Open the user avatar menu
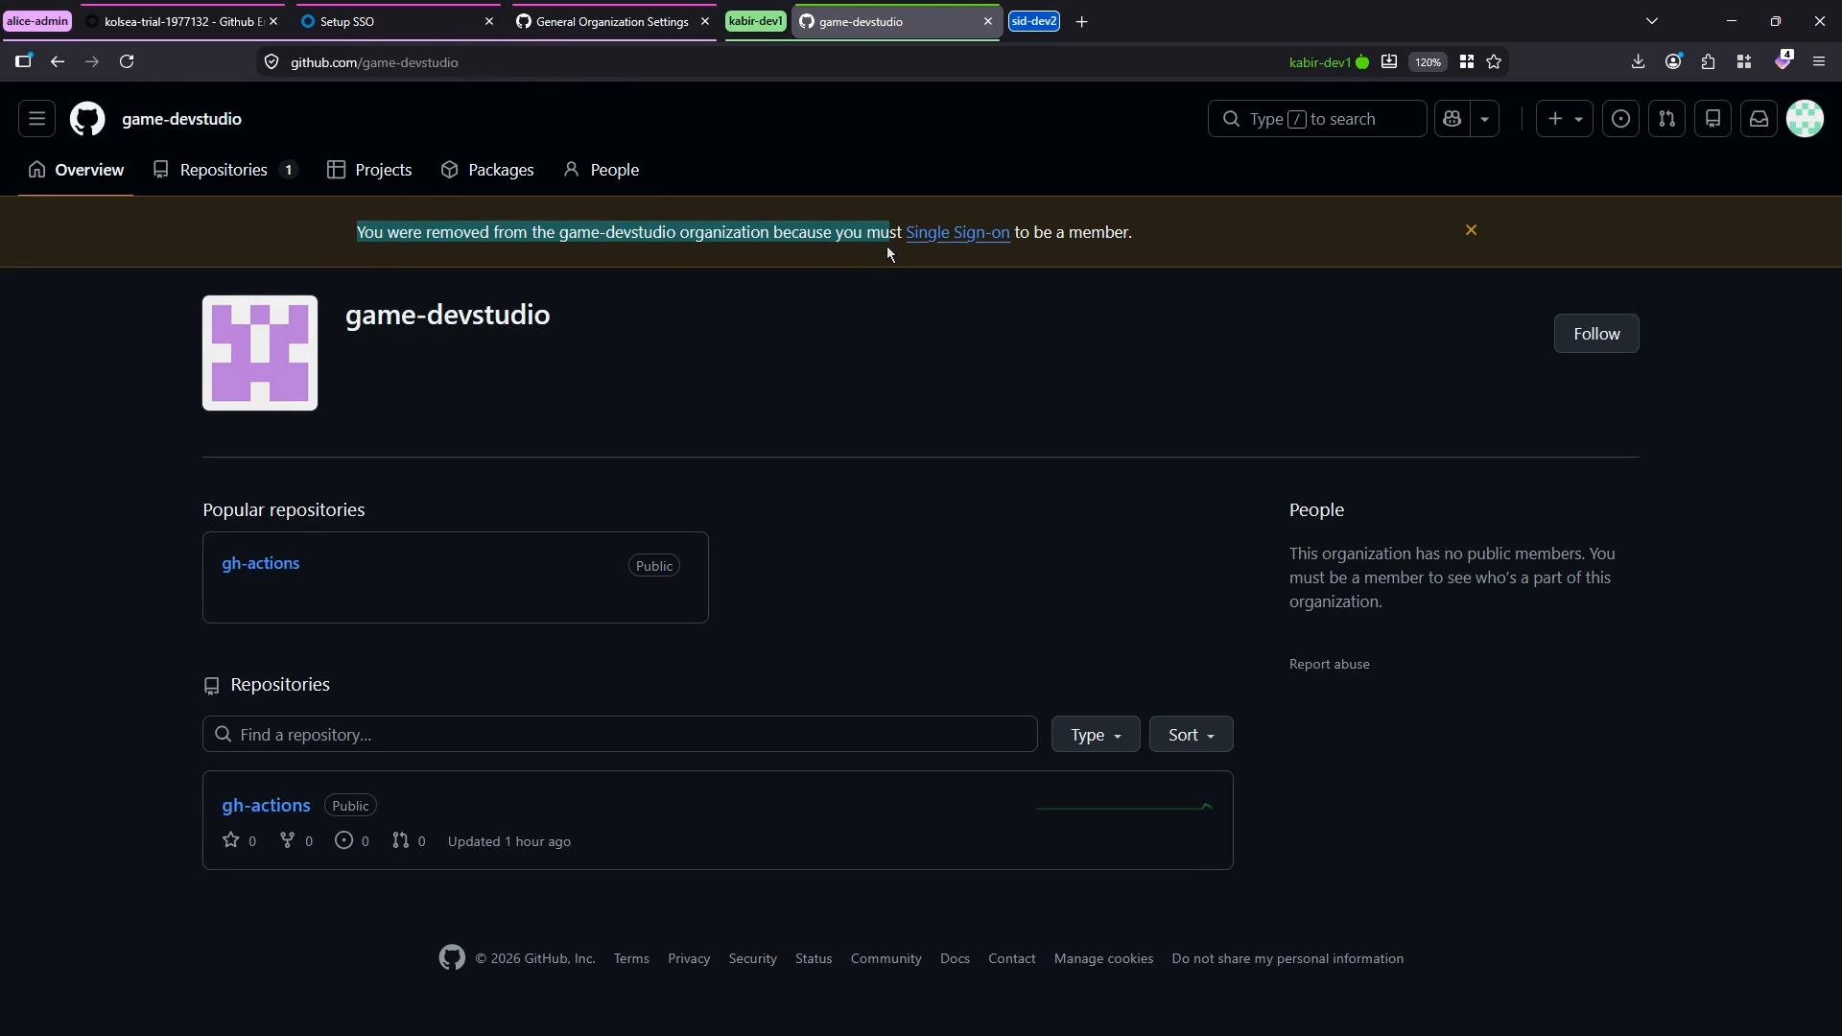 pos(1805,119)
